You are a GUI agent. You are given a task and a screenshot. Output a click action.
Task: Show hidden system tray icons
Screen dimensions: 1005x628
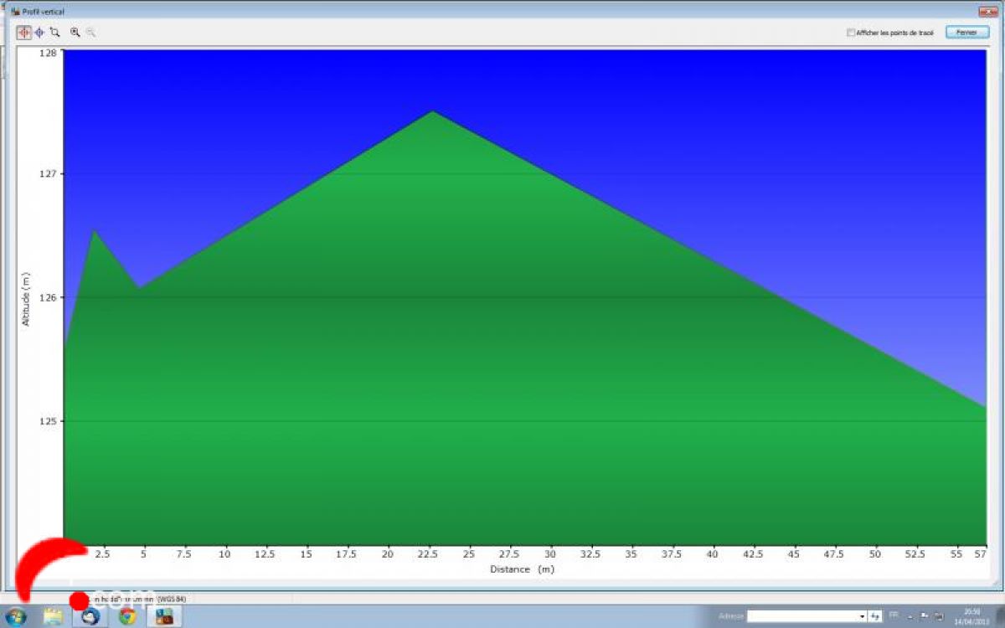pyautogui.click(x=910, y=616)
